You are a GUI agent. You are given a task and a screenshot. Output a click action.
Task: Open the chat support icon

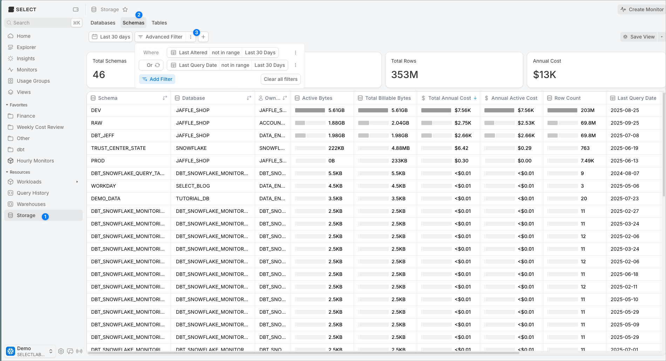[70, 351]
